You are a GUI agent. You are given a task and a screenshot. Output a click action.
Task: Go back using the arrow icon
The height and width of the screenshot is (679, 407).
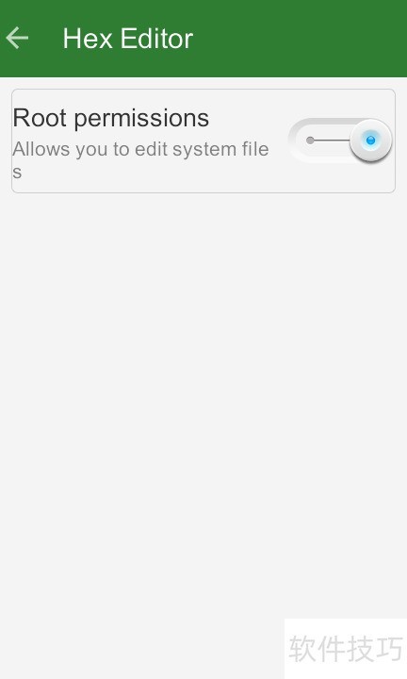[x=17, y=38]
